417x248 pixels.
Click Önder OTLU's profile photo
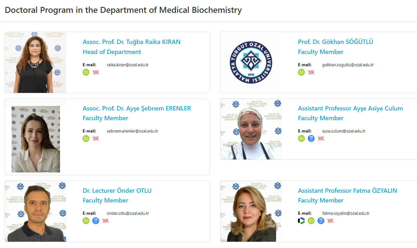pyautogui.click(x=36, y=211)
